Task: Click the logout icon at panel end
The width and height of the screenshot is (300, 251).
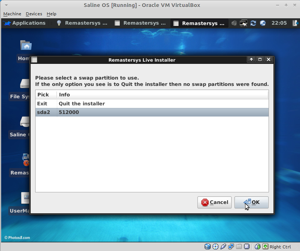Action: (x=295, y=23)
